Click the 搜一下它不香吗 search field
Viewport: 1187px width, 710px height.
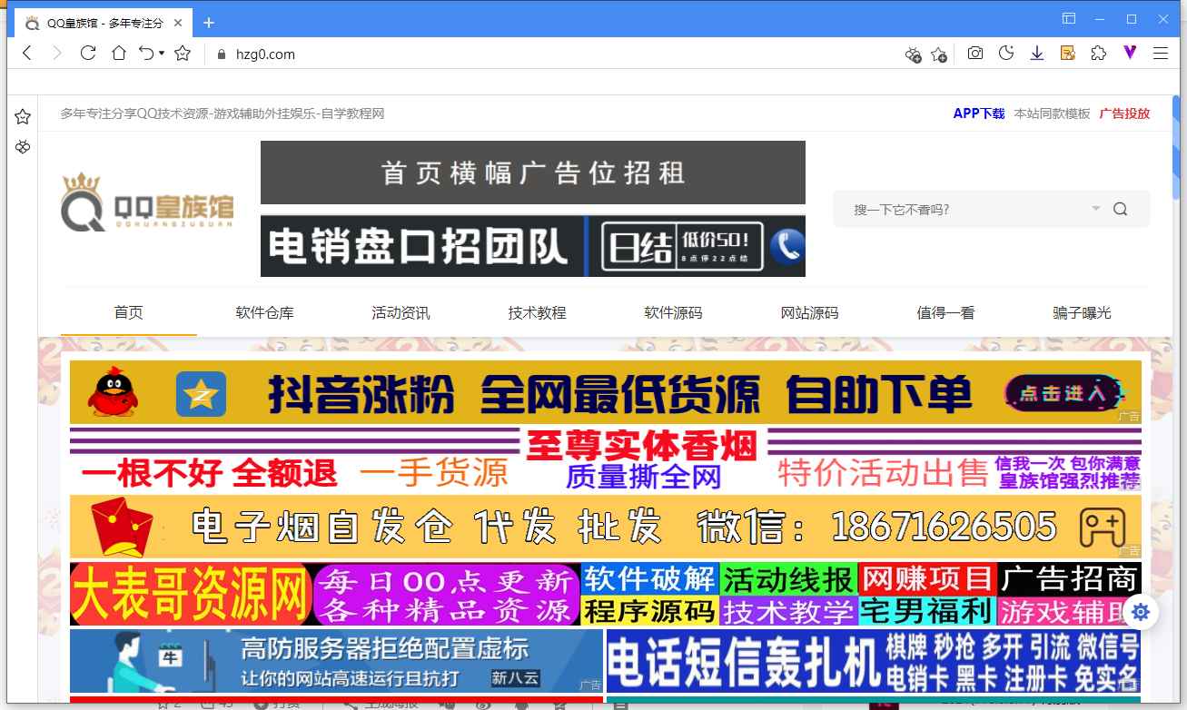pyautogui.click(x=967, y=209)
